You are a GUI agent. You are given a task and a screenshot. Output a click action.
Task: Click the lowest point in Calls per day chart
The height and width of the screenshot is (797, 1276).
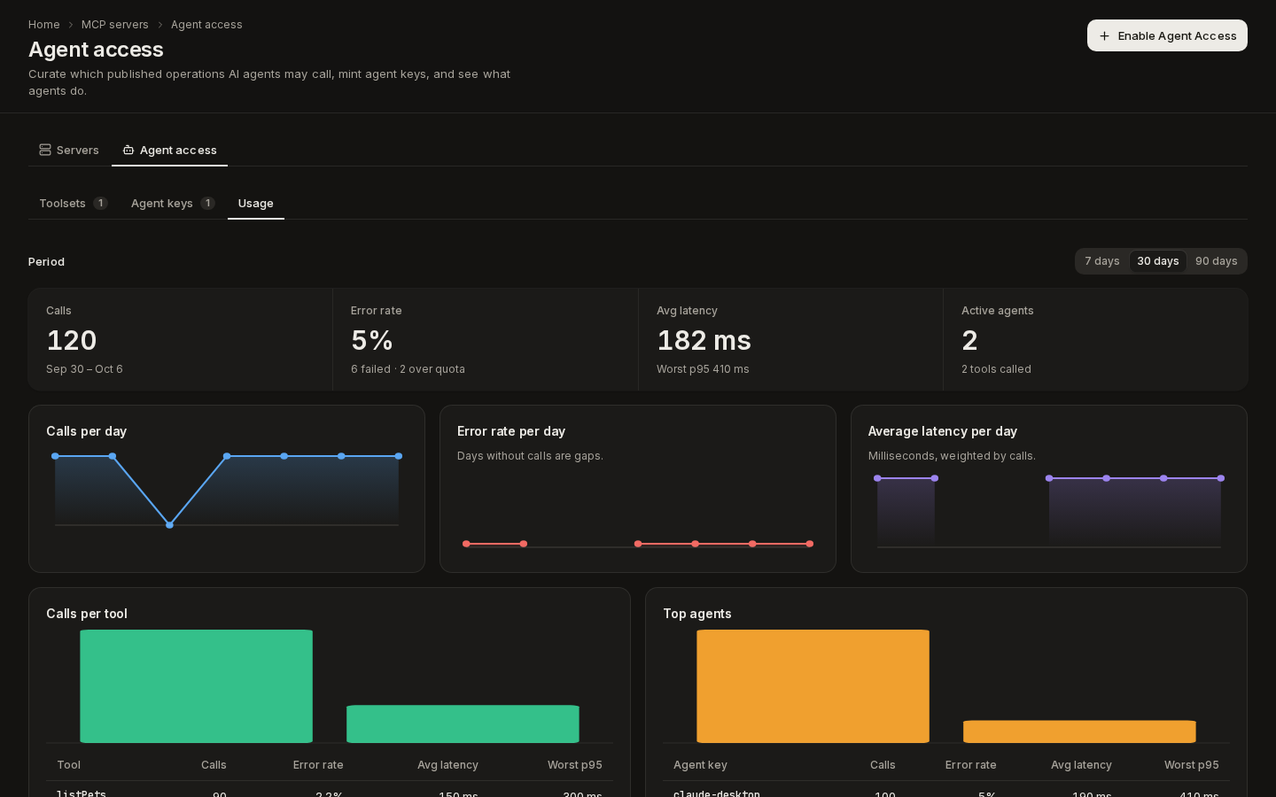click(x=169, y=525)
